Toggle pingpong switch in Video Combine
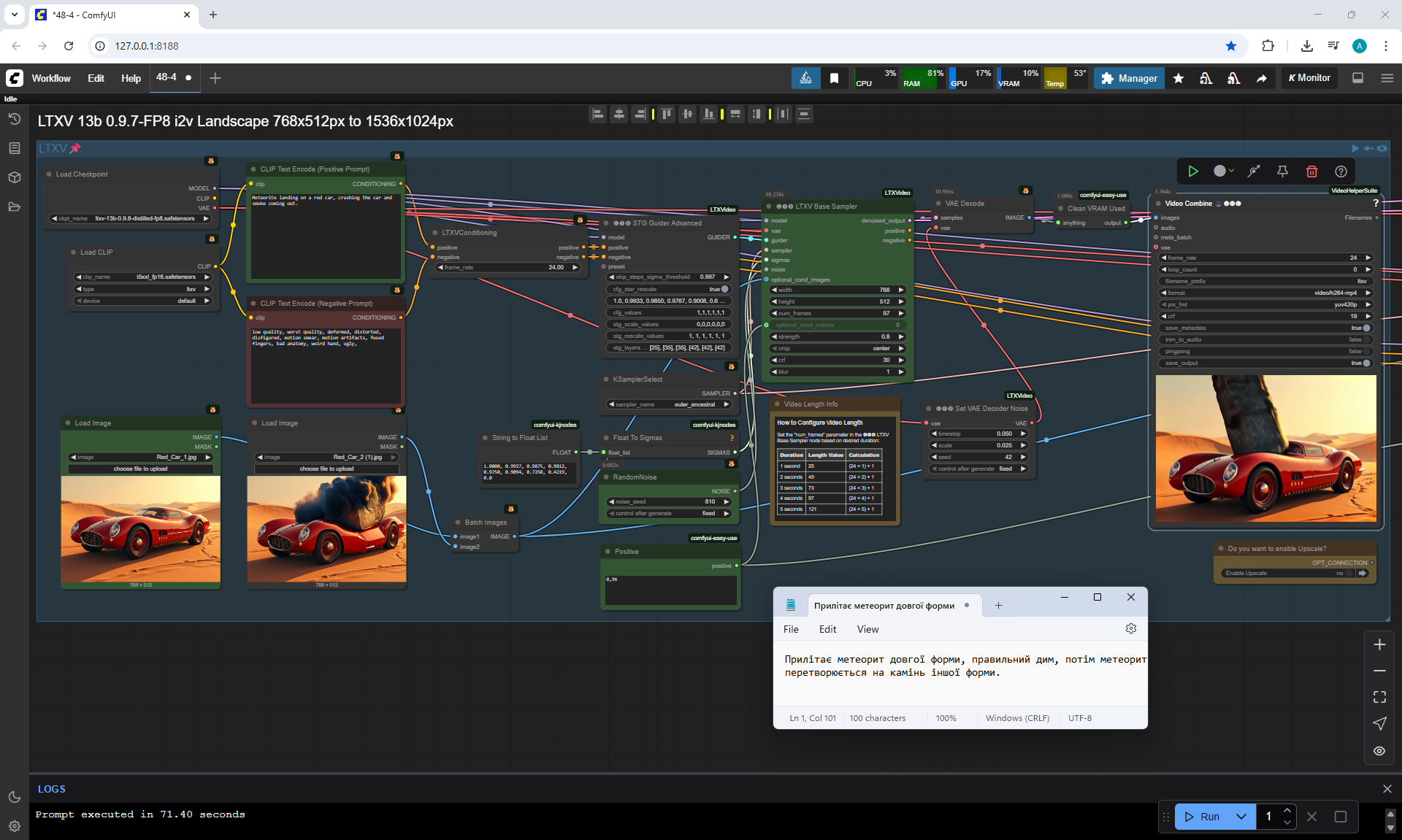The height and width of the screenshot is (840, 1402). [x=1365, y=351]
